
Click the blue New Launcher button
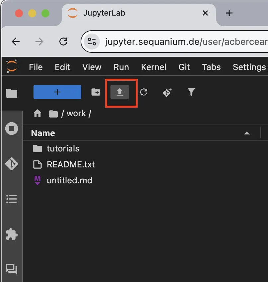pyautogui.click(x=57, y=92)
